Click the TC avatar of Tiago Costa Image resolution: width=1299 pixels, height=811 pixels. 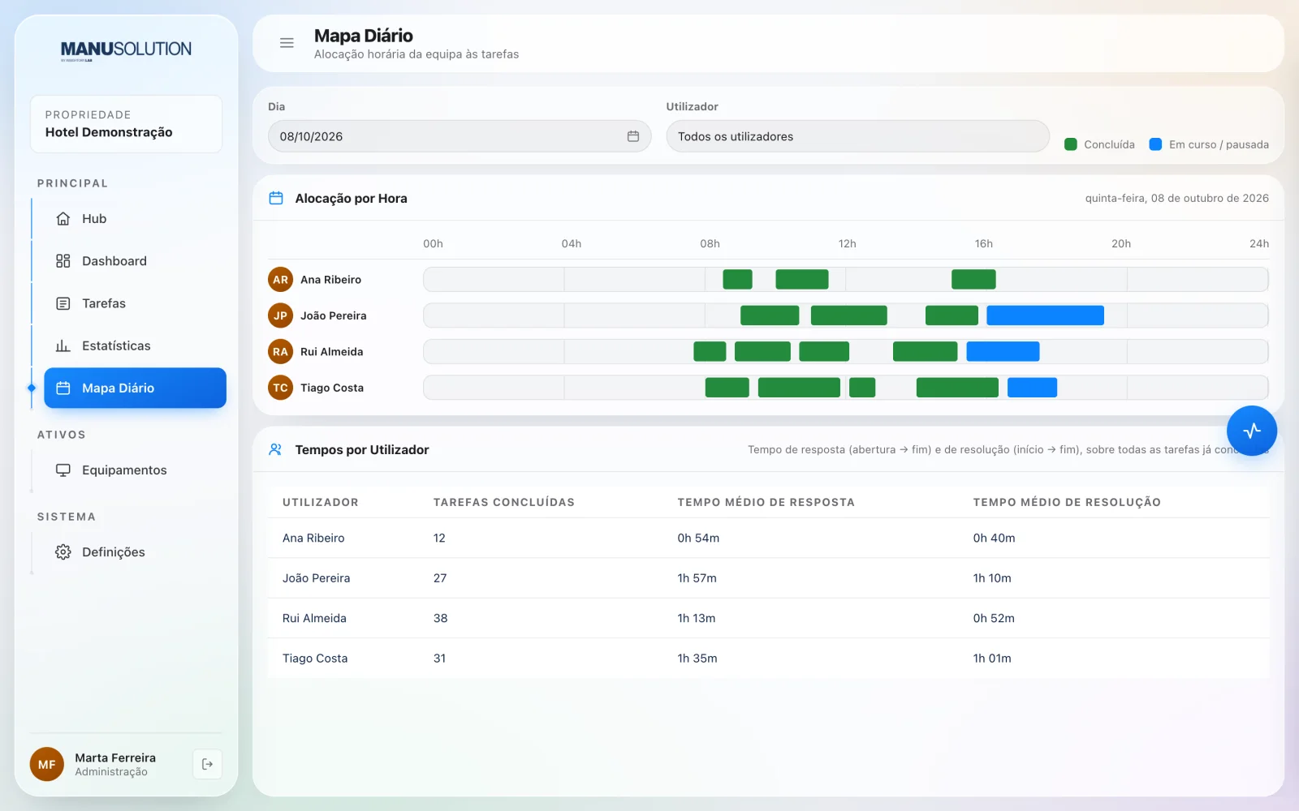(x=280, y=388)
